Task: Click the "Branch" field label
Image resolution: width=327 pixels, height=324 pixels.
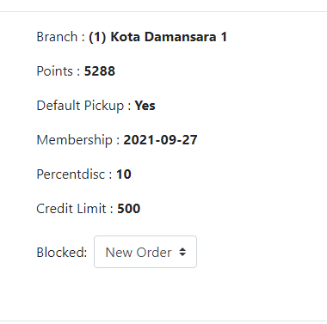Action: (x=57, y=37)
